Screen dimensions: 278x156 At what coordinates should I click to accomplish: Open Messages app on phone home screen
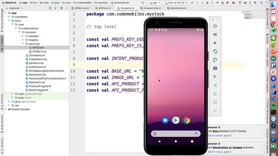(165, 120)
